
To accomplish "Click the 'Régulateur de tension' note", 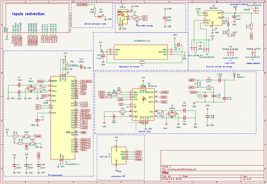I will click(x=129, y=67).
